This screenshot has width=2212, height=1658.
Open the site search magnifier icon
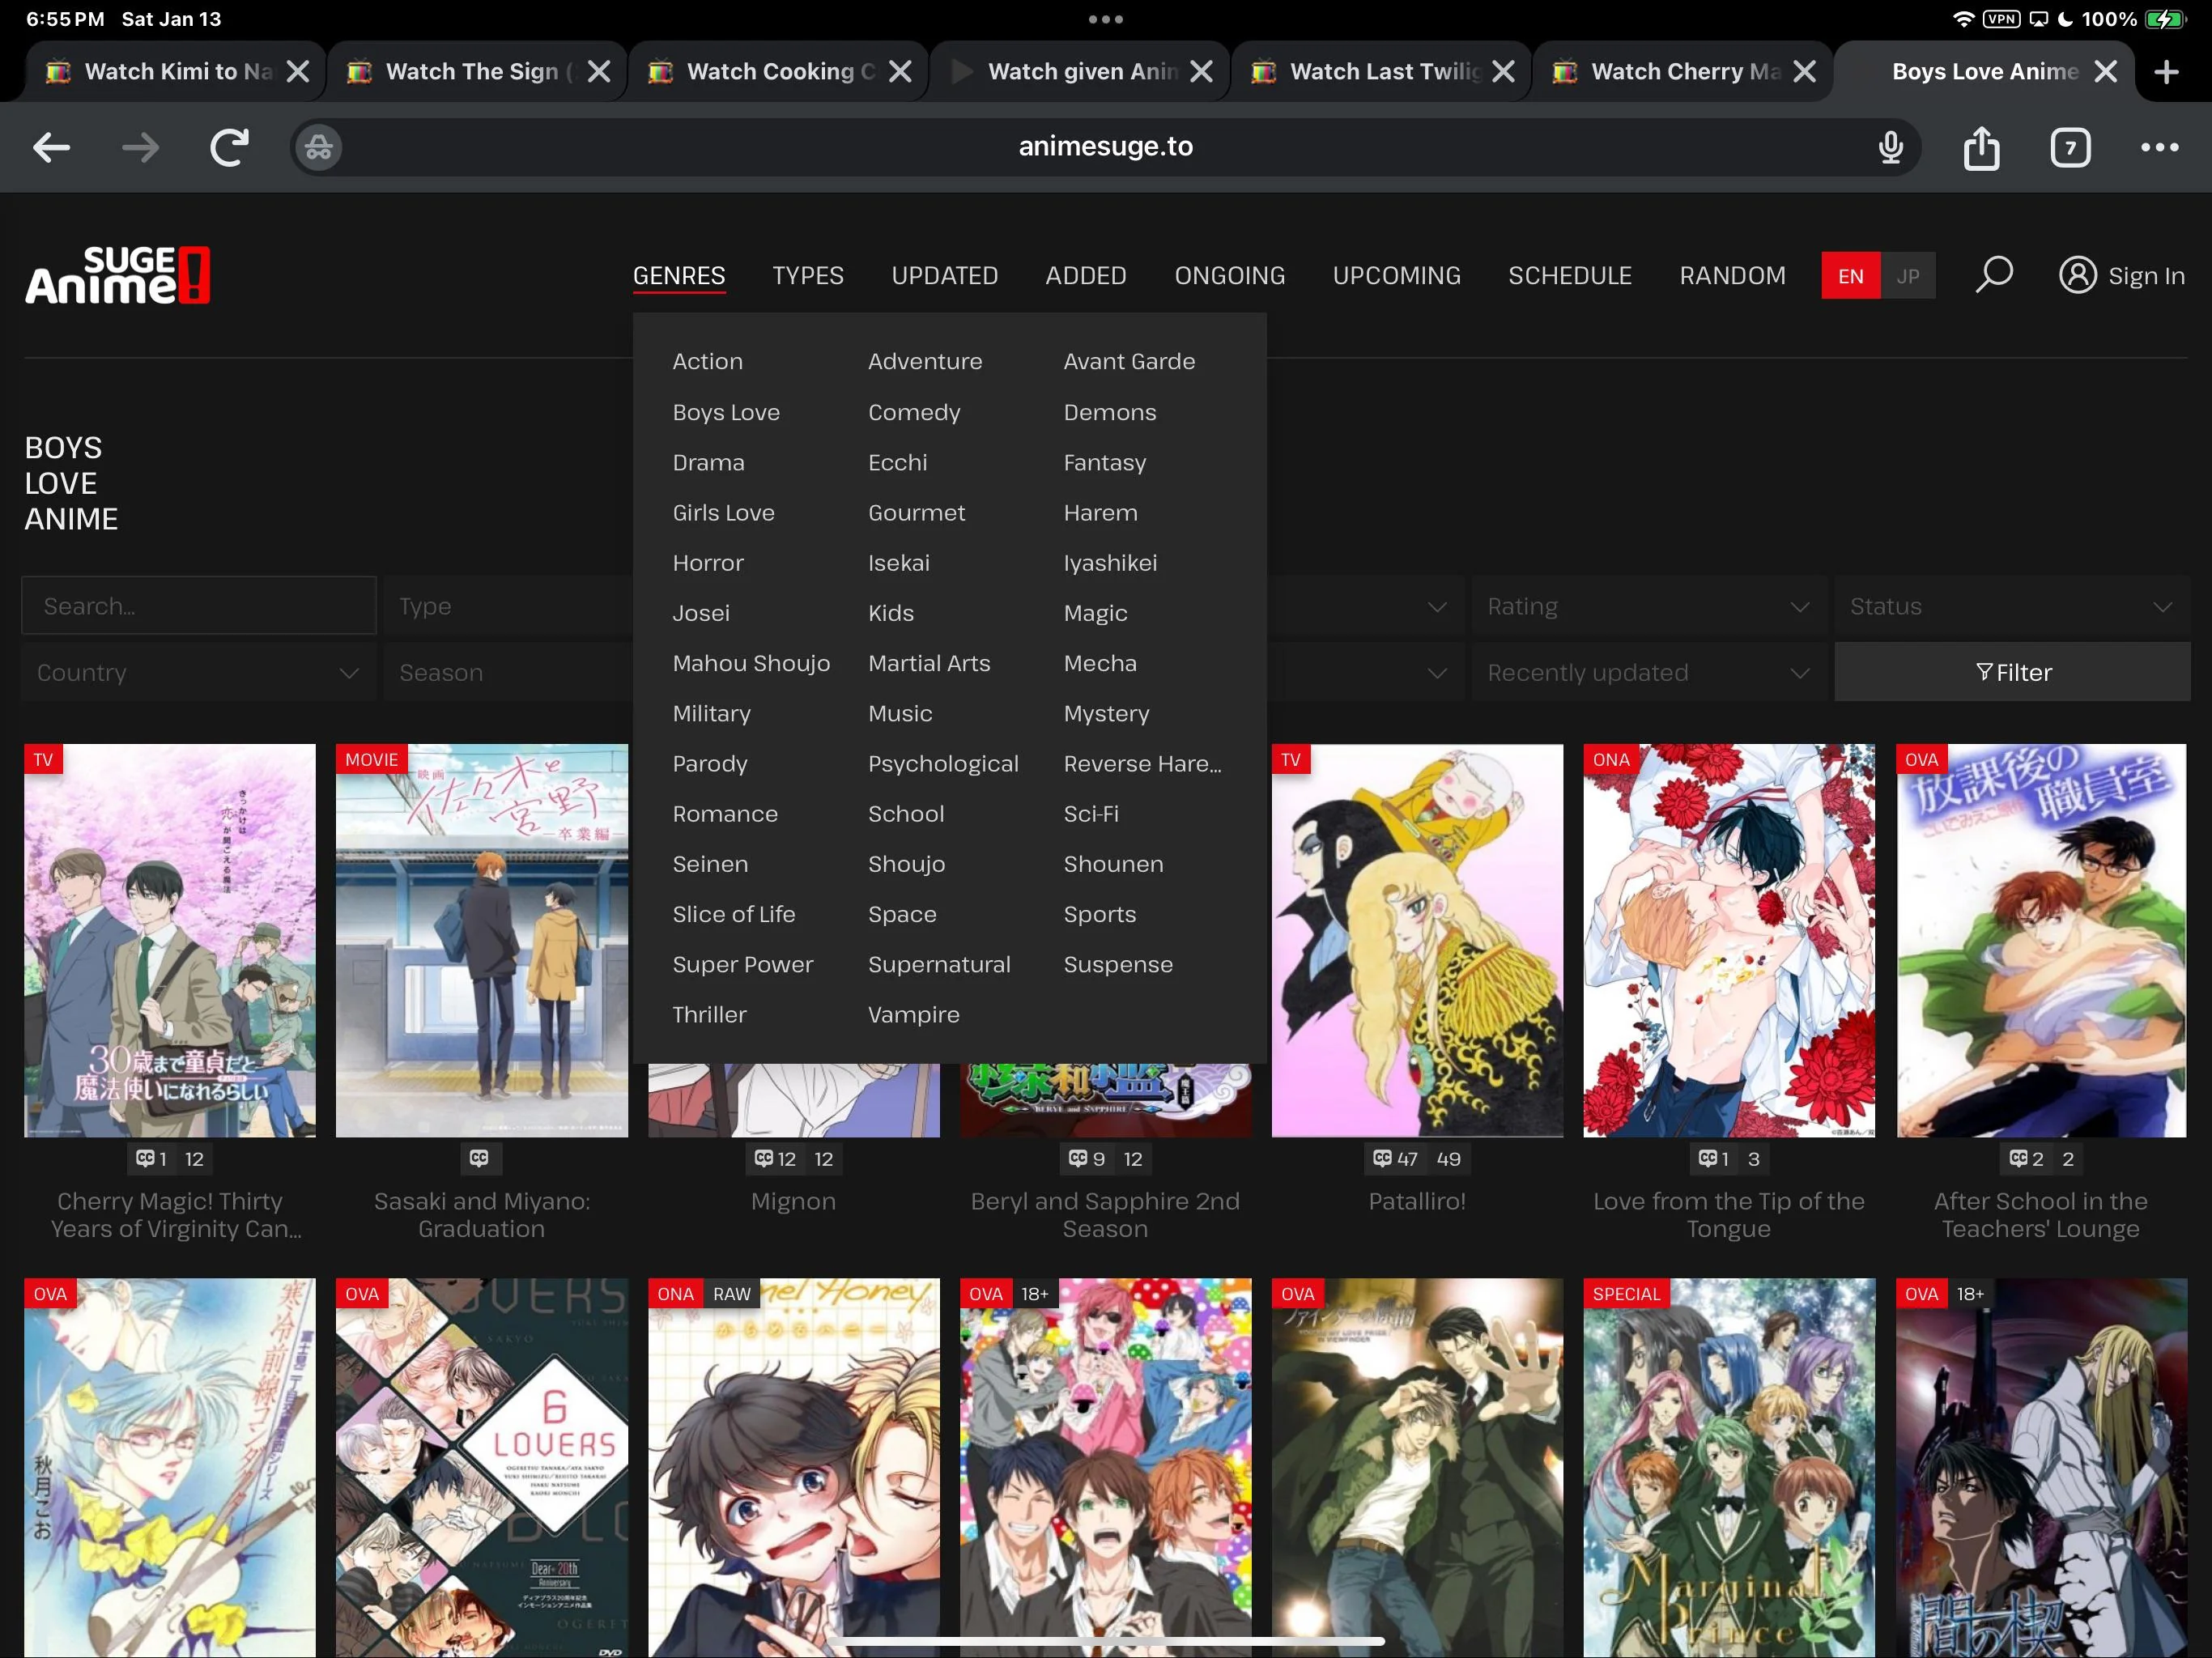1993,274
